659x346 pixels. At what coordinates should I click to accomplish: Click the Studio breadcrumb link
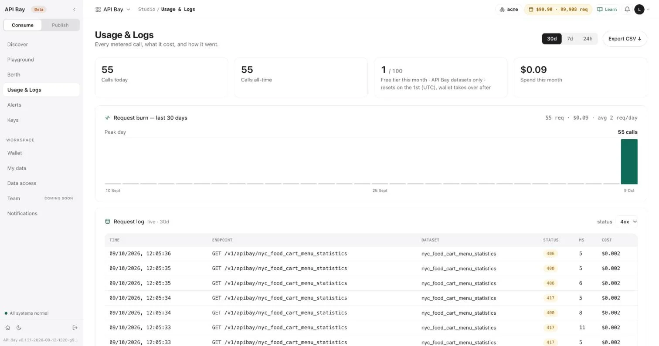[x=146, y=9]
